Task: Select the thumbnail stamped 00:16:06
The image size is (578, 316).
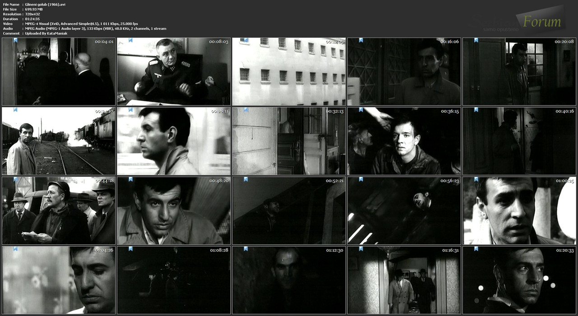Action: 404,72
